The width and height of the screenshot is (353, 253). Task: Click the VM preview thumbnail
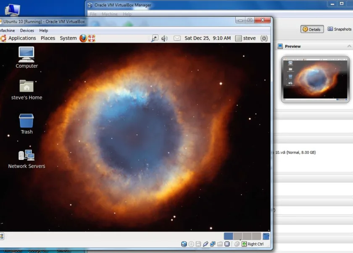pos(315,80)
